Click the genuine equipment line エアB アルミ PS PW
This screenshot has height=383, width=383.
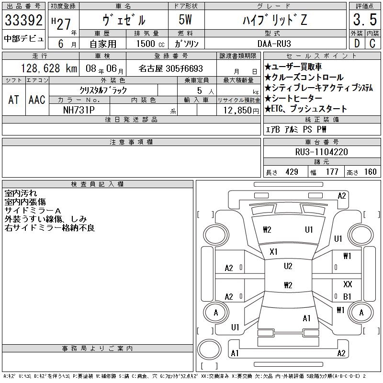[x=296, y=129]
